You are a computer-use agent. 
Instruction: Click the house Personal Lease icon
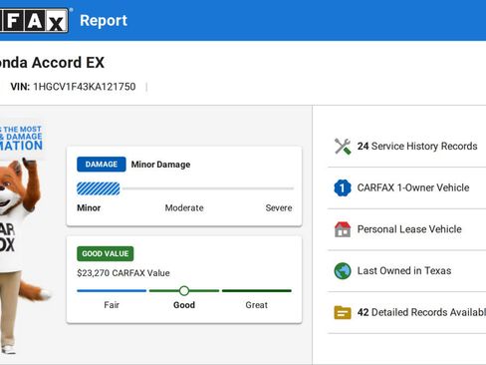[x=343, y=229]
